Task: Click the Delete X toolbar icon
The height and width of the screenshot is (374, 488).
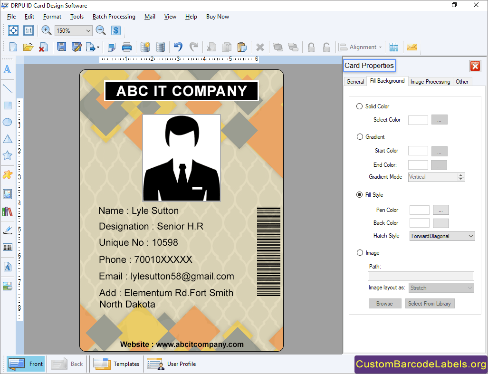Action: 260,48
